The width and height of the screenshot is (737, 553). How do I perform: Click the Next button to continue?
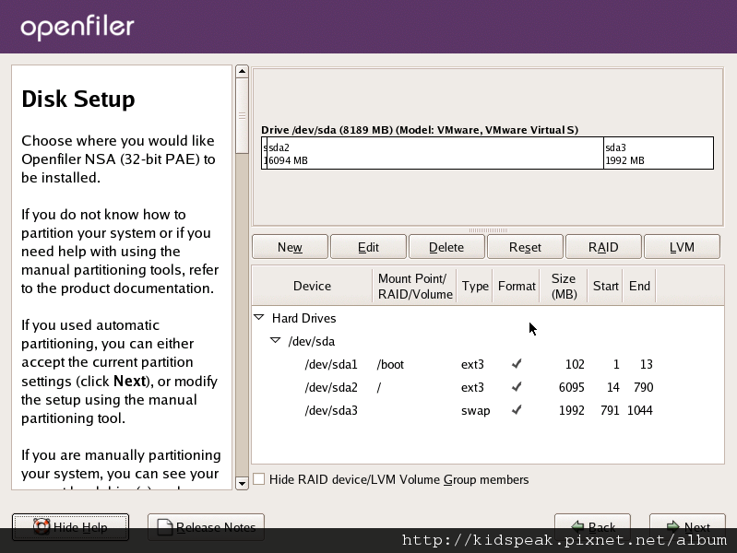(687, 526)
